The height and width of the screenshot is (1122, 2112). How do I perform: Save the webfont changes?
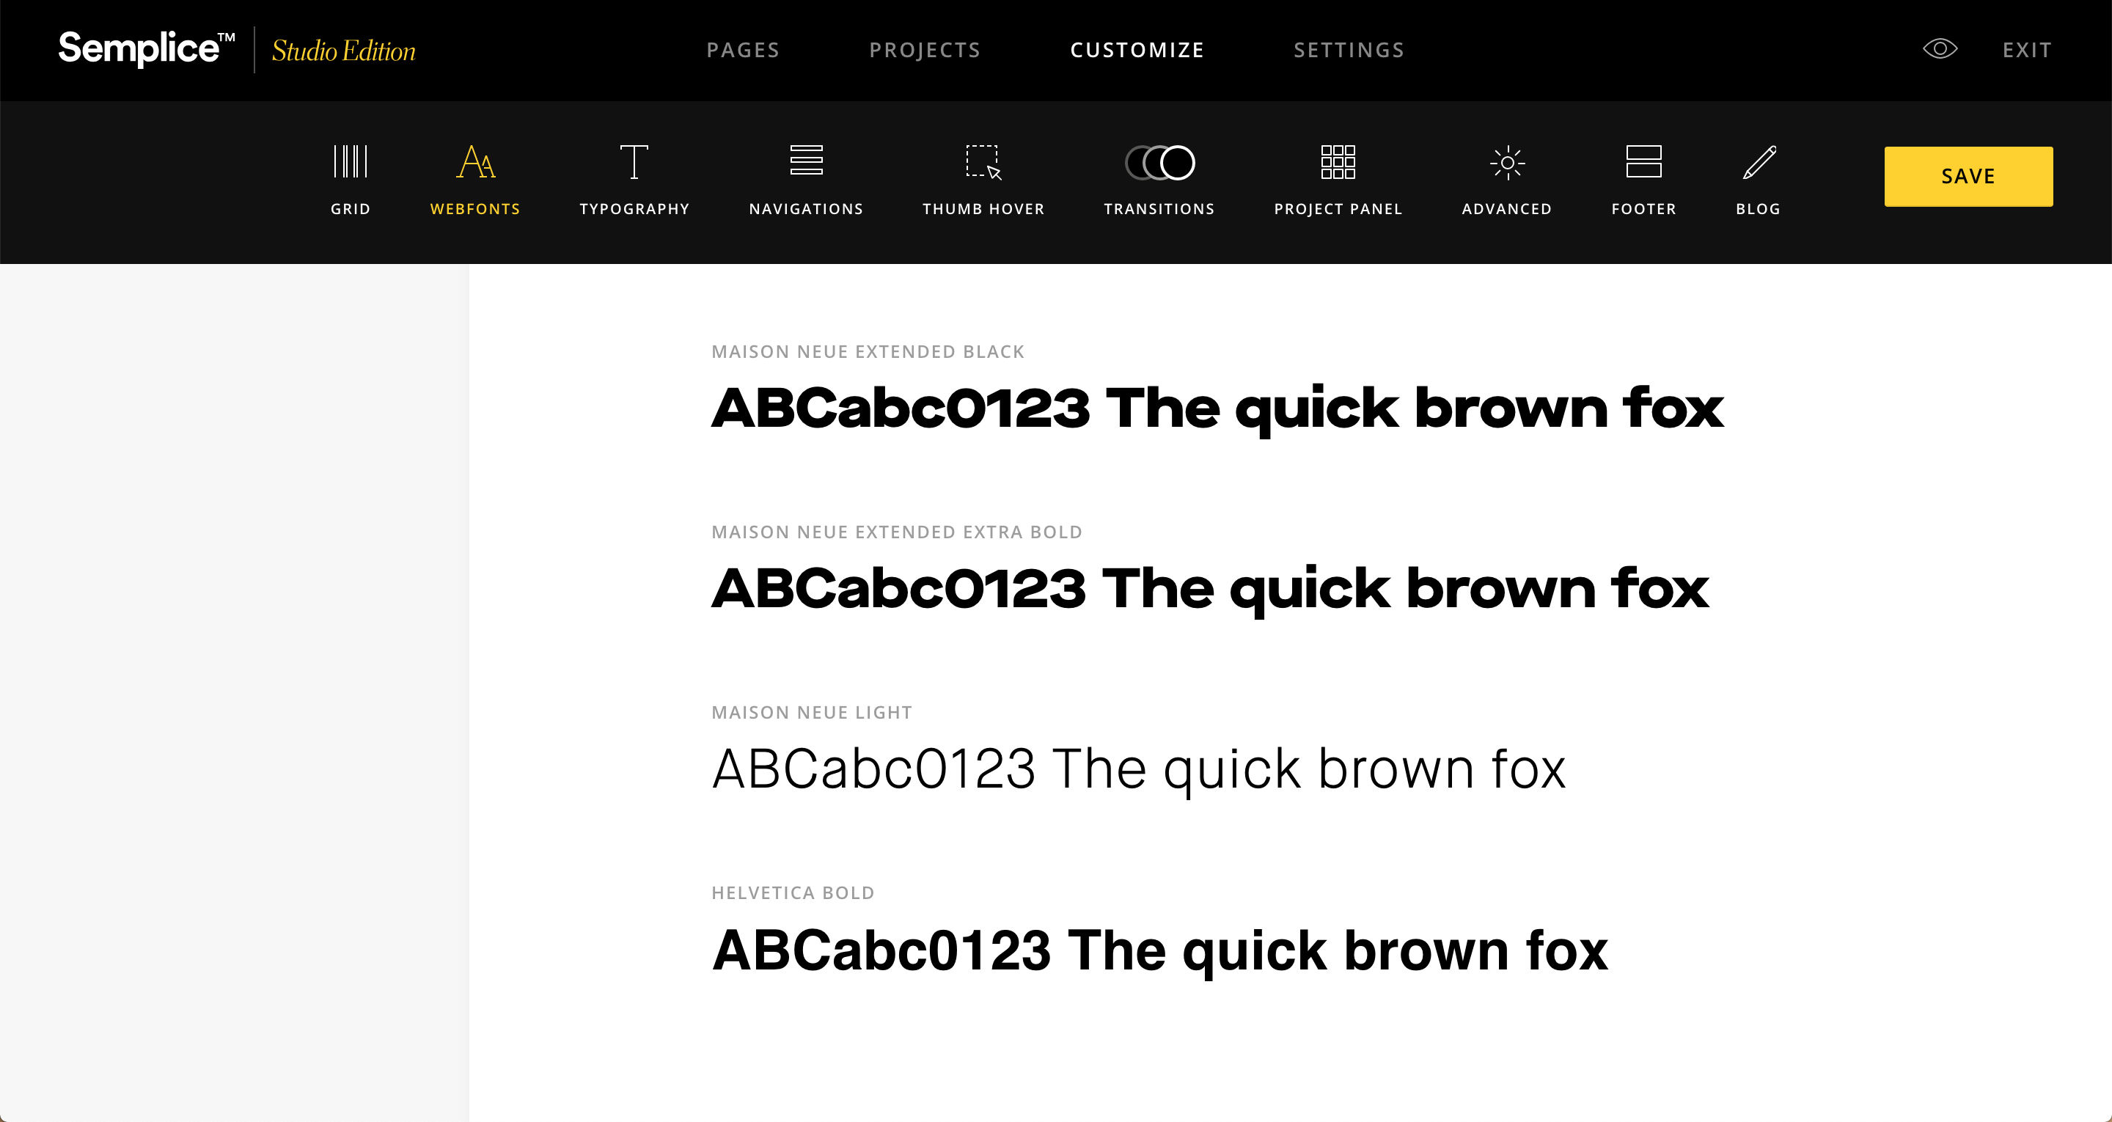(1968, 175)
